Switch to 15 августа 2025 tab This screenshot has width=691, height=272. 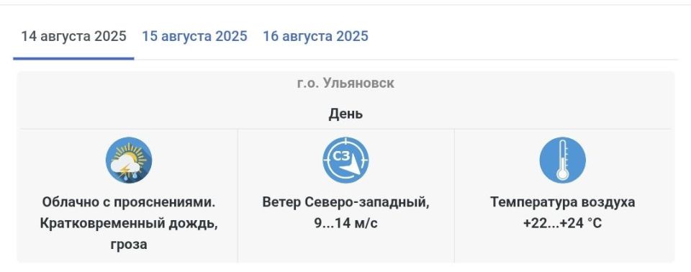(194, 36)
